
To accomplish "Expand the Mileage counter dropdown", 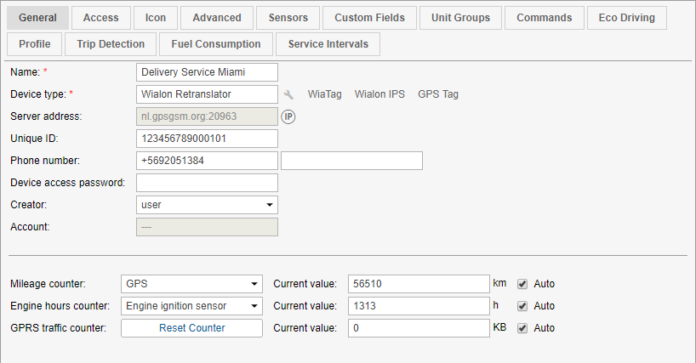I will point(191,284).
